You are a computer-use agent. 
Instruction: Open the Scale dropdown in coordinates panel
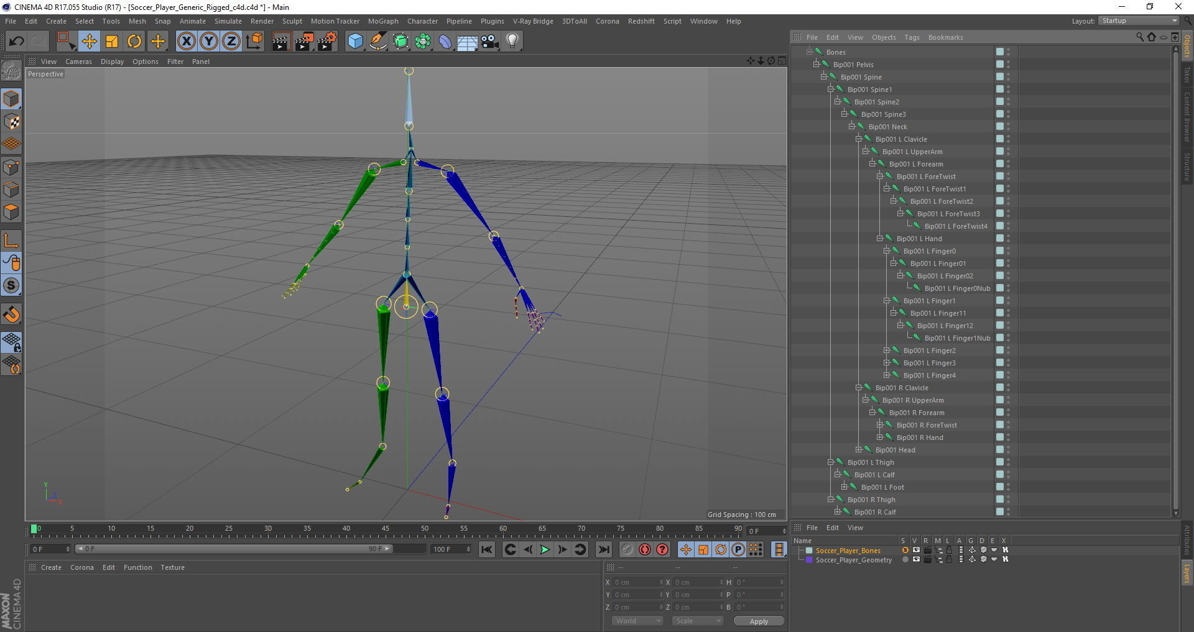point(698,621)
